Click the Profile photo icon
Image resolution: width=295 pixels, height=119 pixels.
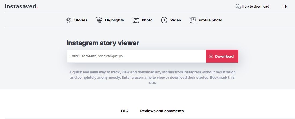pyautogui.click(x=193, y=20)
